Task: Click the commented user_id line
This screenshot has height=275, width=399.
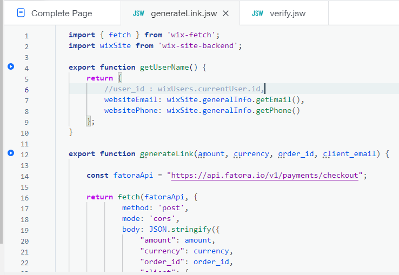Action: [x=184, y=89]
